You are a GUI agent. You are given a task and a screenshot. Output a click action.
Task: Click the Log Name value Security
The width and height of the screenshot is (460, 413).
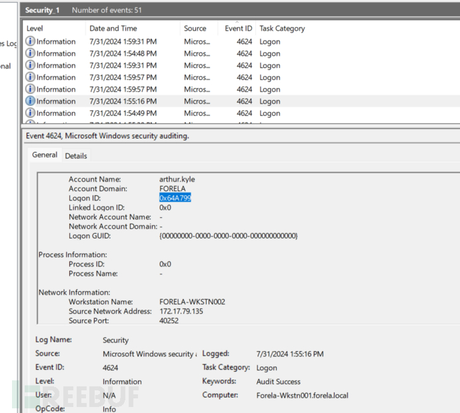pos(115,340)
